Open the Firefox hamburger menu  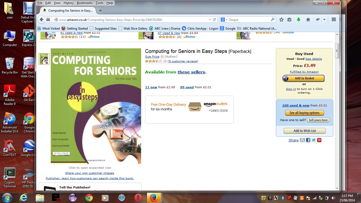(334, 20)
